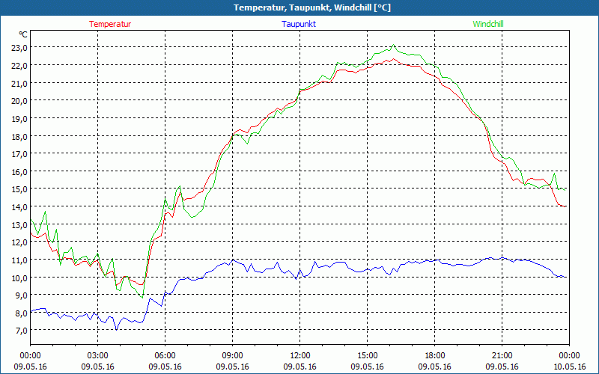Click the 09:00 x-axis time label

pyautogui.click(x=232, y=356)
